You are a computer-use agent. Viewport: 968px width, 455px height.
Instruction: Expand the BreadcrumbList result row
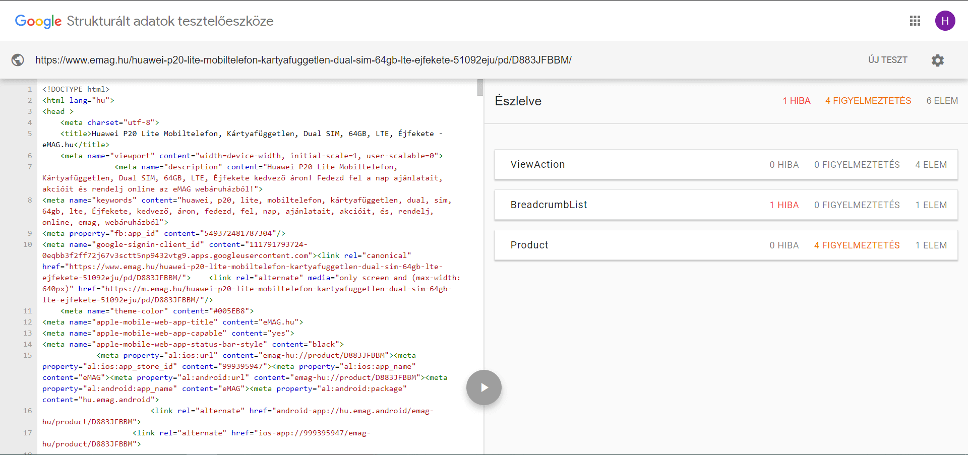(726, 205)
